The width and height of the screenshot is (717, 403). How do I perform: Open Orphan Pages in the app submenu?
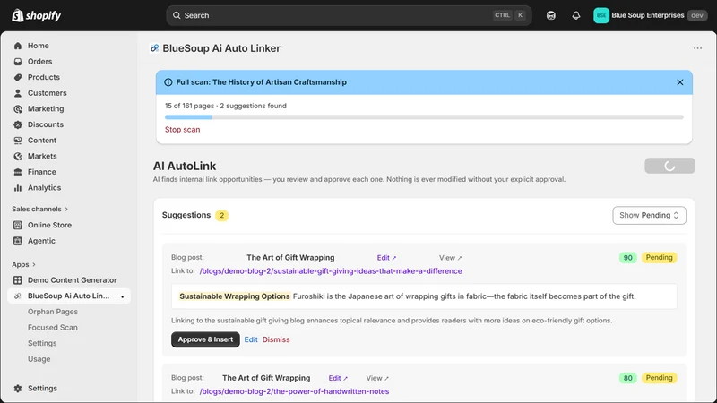(53, 312)
